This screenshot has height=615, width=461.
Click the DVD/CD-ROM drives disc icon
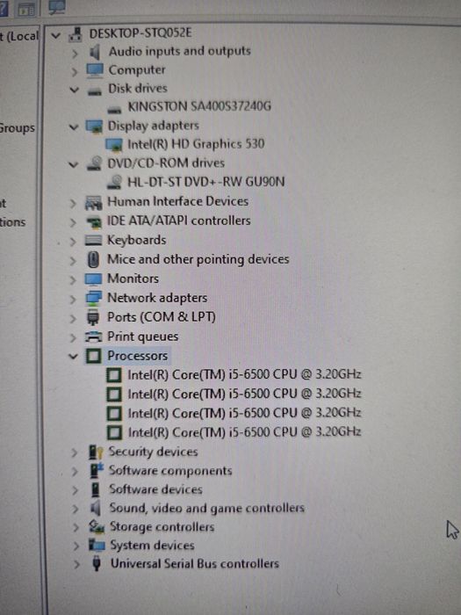pos(95,163)
